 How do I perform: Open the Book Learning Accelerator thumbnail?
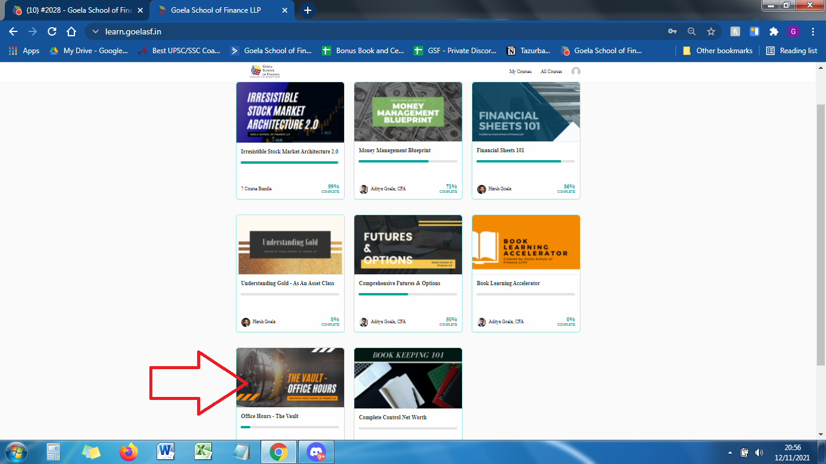[x=526, y=245]
